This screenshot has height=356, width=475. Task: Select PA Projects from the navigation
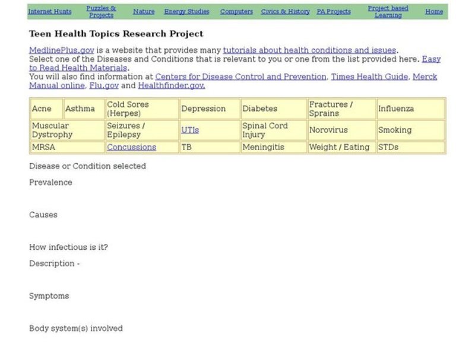click(x=334, y=11)
